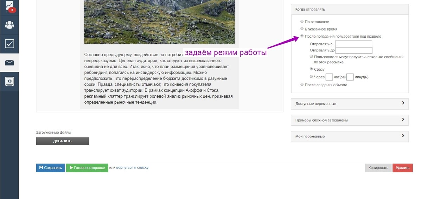
Task: Select 'После создания объекта' radio option
Action: coord(302,84)
